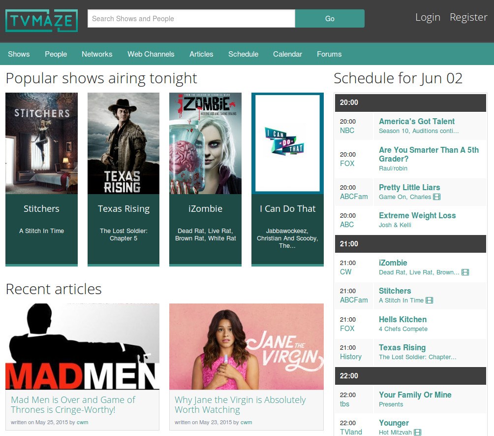Image resolution: width=494 pixels, height=436 pixels.
Task: Open the iZombie poster image
Action: [x=205, y=143]
